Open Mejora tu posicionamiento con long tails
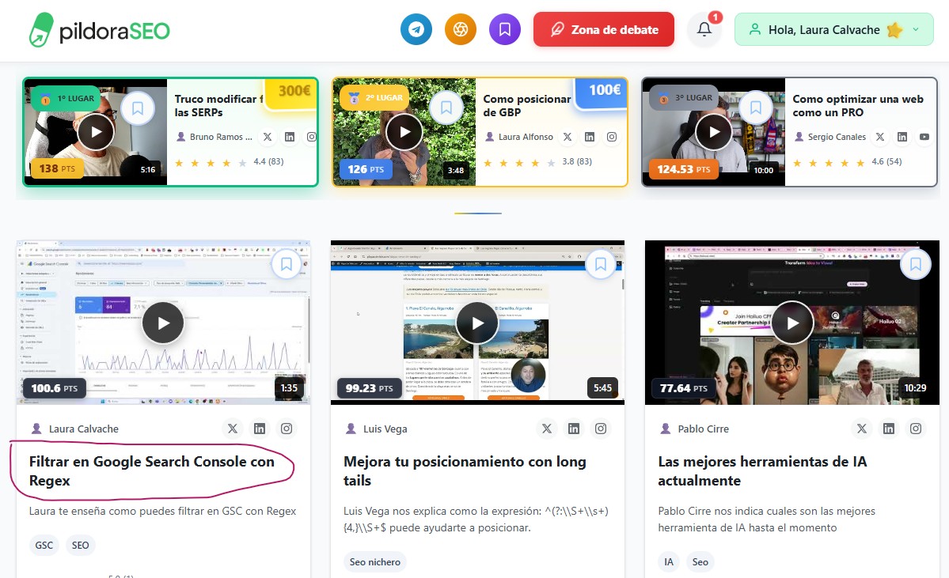The image size is (949, 578). pos(465,471)
